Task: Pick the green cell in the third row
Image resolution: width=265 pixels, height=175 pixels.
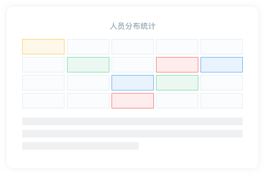Action: coord(177,83)
